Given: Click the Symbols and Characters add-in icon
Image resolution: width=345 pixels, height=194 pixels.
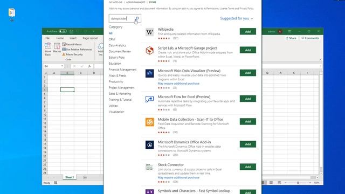Looking at the screenshot, I should tap(150, 192).
